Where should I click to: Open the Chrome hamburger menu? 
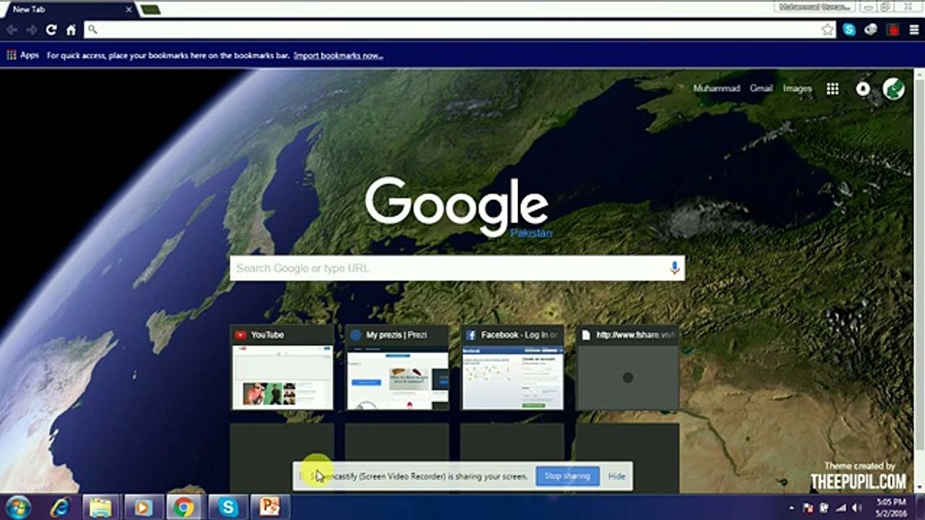(914, 30)
